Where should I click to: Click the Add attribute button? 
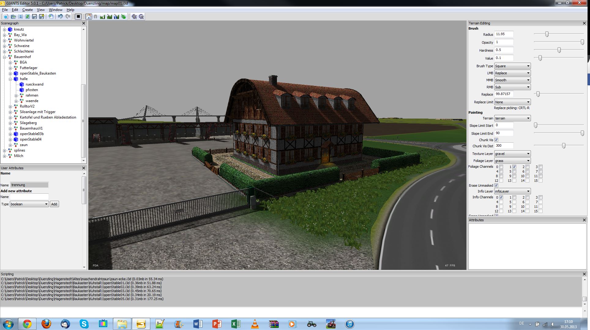(x=54, y=204)
